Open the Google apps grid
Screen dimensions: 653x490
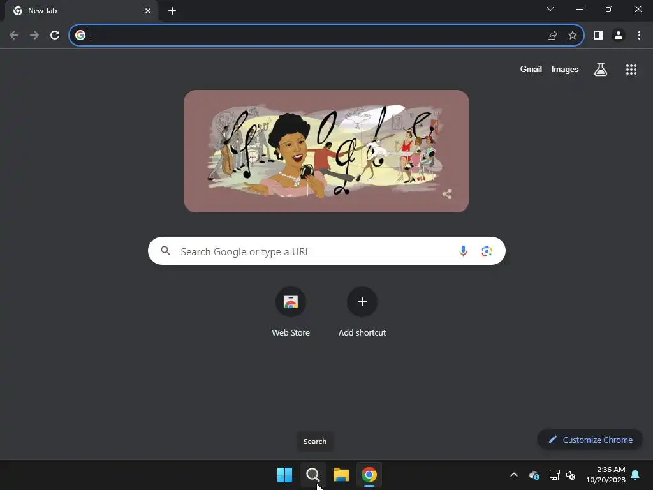click(x=631, y=69)
